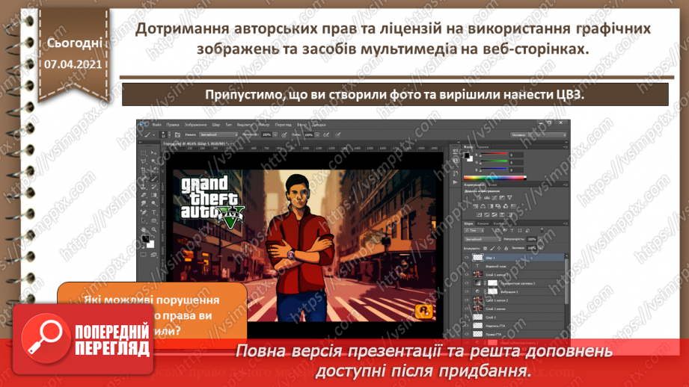689x387 pixels.
Task: Hide the Слой 1 копия layer
Action: [x=467, y=309]
